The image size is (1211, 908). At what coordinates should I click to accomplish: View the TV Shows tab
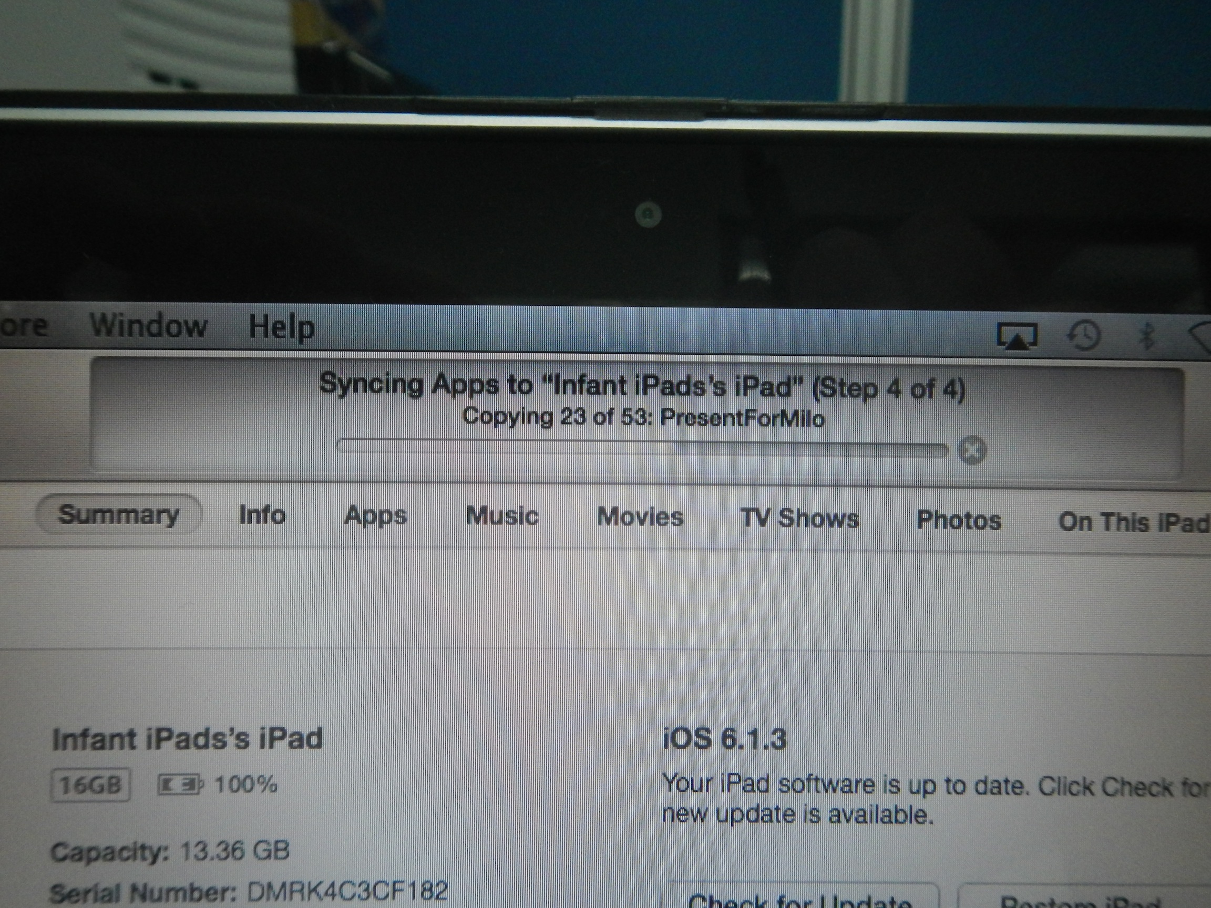pyautogui.click(x=799, y=518)
